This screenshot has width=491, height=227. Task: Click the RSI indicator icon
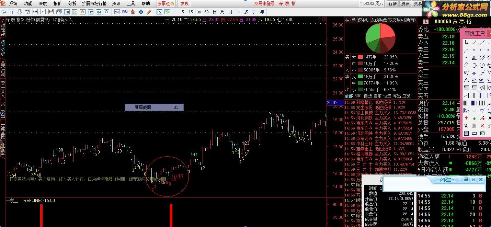tap(125, 12)
